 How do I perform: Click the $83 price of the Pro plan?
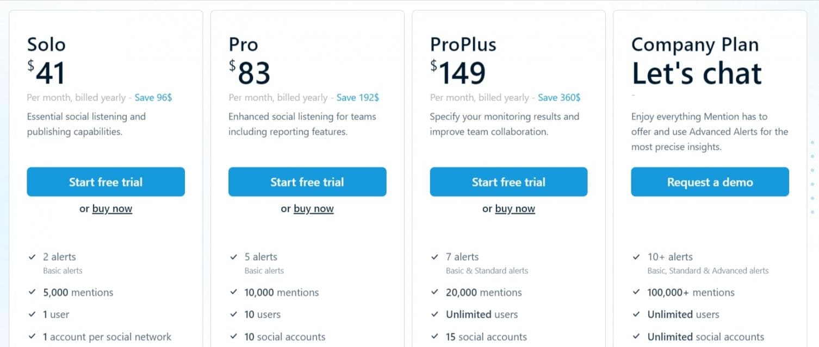250,73
